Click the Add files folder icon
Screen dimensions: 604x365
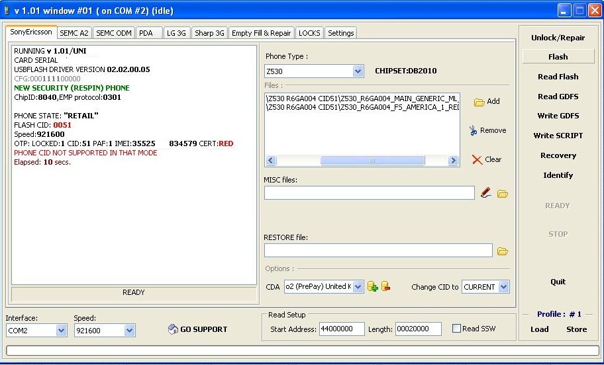pyautogui.click(x=479, y=102)
